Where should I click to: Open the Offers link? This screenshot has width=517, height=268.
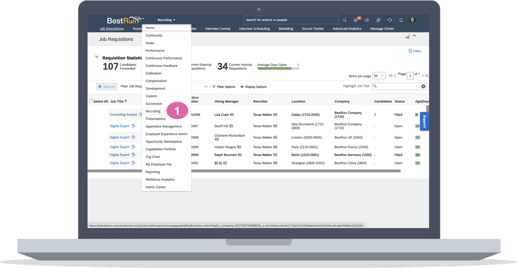click(415, 51)
